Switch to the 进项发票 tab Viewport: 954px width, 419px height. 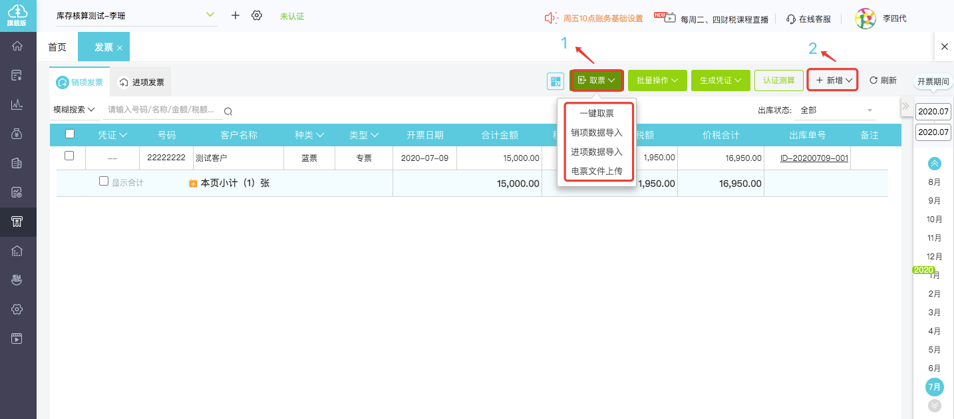(x=141, y=82)
